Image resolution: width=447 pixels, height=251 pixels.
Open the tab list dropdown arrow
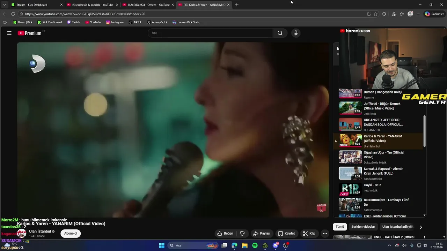pos(4,5)
